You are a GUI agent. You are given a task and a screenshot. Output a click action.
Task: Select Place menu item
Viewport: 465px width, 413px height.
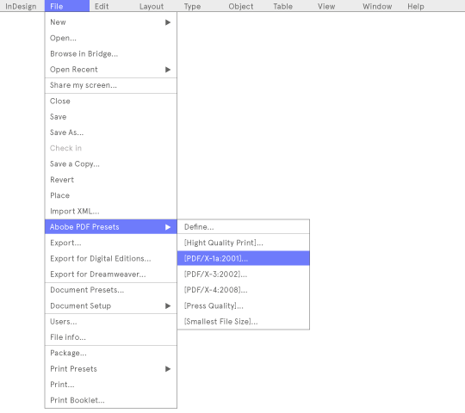coord(111,195)
